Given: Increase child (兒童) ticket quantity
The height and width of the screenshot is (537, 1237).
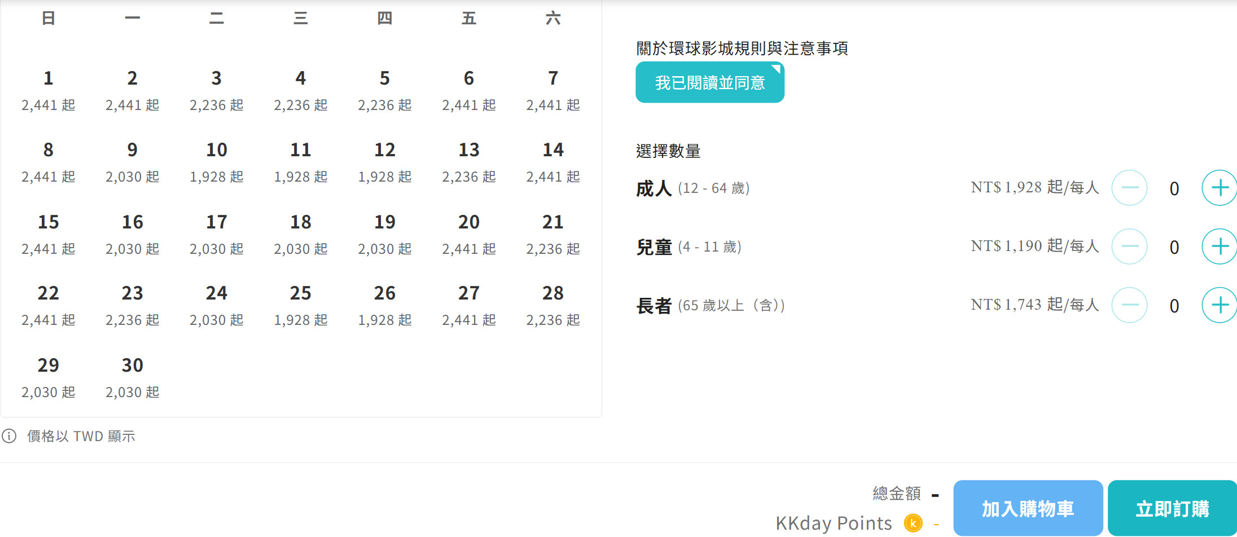Looking at the screenshot, I should point(1220,247).
